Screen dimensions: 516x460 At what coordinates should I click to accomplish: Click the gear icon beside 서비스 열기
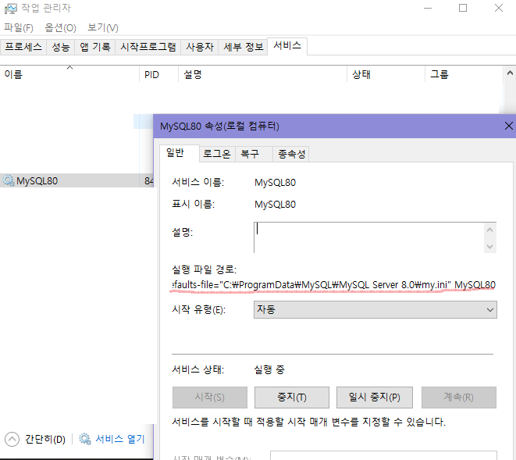[x=85, y=439]
